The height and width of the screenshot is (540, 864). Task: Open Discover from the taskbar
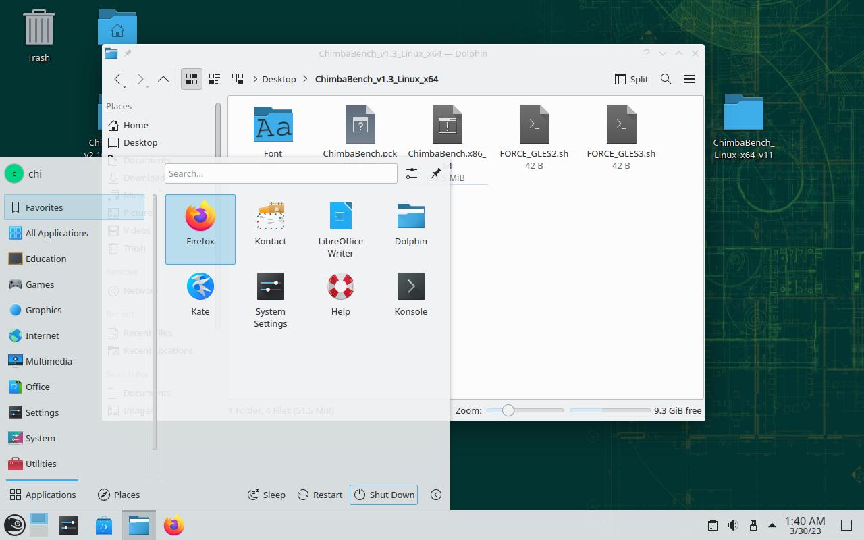tap(104, 525)
